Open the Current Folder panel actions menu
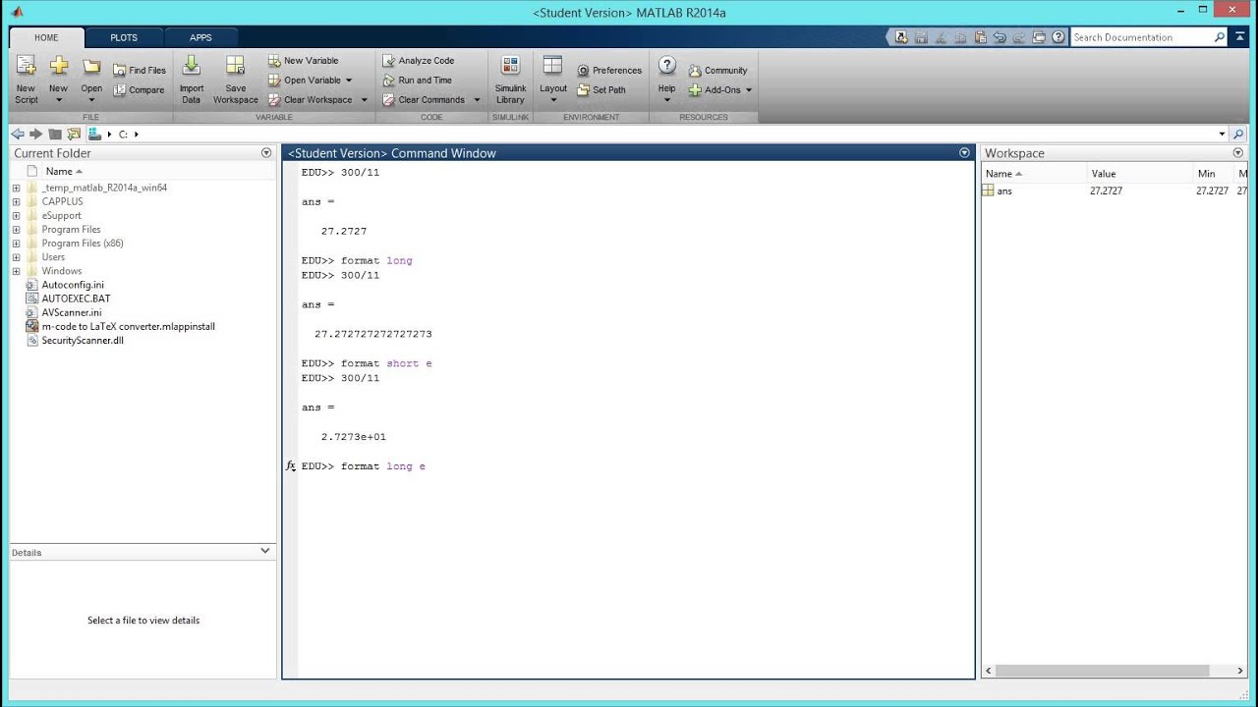The image size is (1258, 707). [266, 153]
